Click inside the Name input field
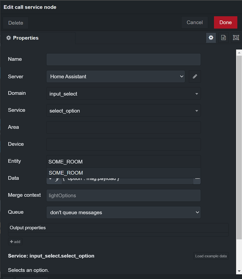The width and height of the screenshot is (242, 279). point(123,59)
